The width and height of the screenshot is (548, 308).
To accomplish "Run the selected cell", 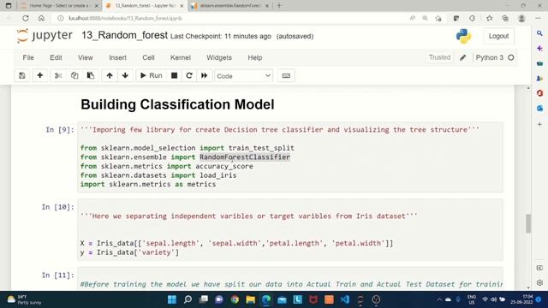I will coord(151,76).
